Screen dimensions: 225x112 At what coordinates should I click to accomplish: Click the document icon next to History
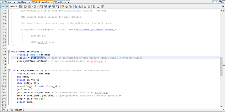tap(20, 6)
